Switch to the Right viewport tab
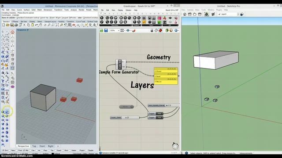282x158 pixels. point(51,146)
